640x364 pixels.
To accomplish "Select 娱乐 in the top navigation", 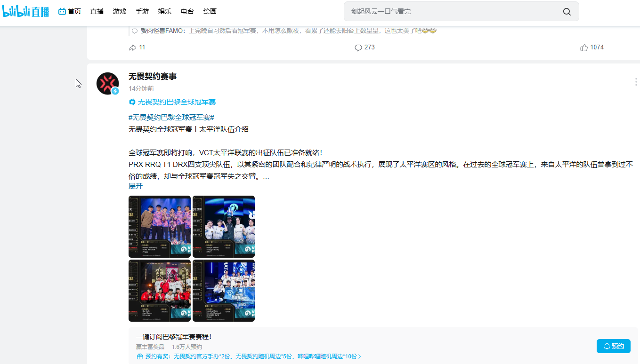I will tap(165, 11).
